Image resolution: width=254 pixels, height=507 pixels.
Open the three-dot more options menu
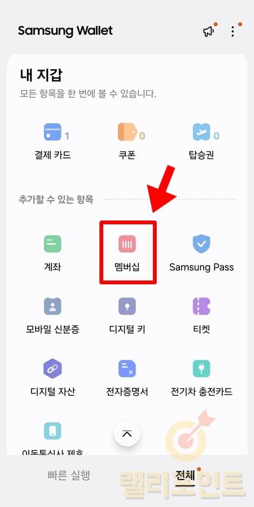click(233, 31)
